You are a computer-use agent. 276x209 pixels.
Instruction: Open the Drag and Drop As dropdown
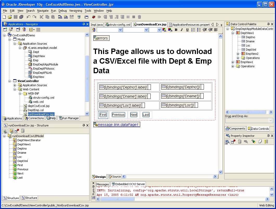(x=270, y=120)
